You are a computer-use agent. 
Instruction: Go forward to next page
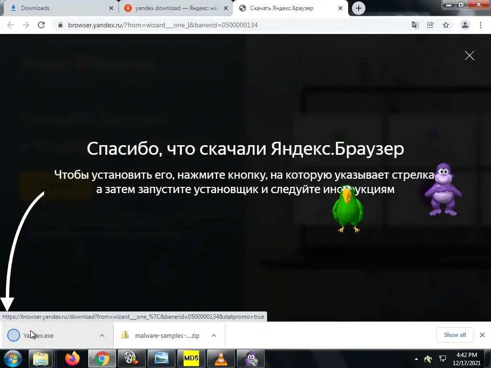point(26,25)
